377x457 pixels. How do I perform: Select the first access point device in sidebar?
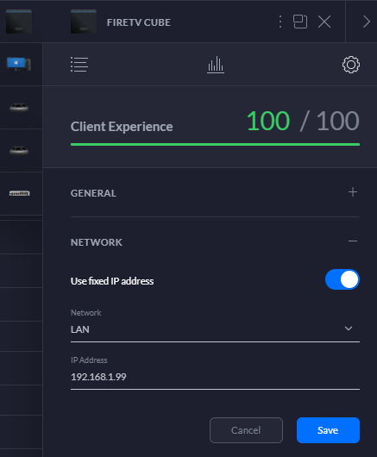(19, 108)
